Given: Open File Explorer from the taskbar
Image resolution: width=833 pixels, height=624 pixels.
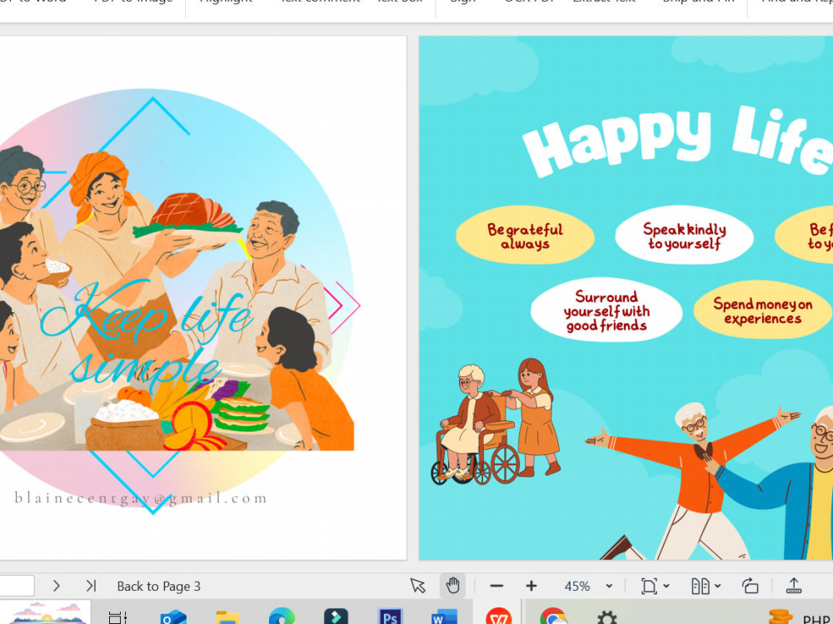Looking at the screenshot, I should (x=227, y=617).
